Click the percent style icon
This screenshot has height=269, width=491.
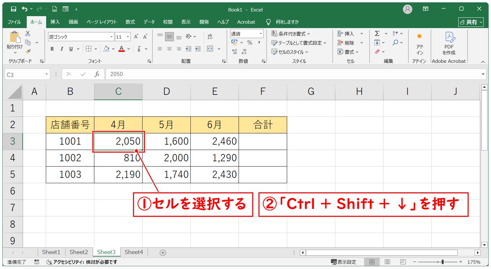(249, 43)
